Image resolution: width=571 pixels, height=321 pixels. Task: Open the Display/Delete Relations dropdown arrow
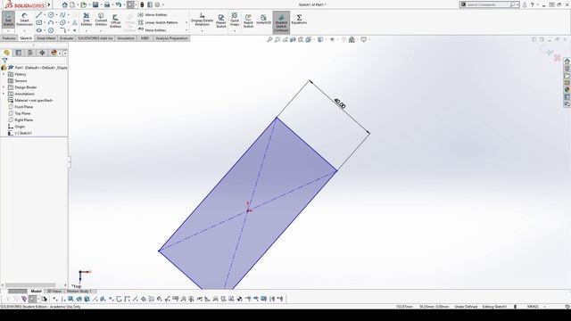pyautogui.click(x=203, y=31)
